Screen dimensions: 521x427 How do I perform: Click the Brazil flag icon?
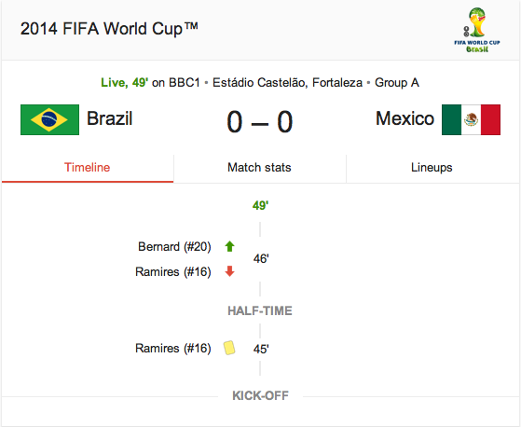[49, 119]
